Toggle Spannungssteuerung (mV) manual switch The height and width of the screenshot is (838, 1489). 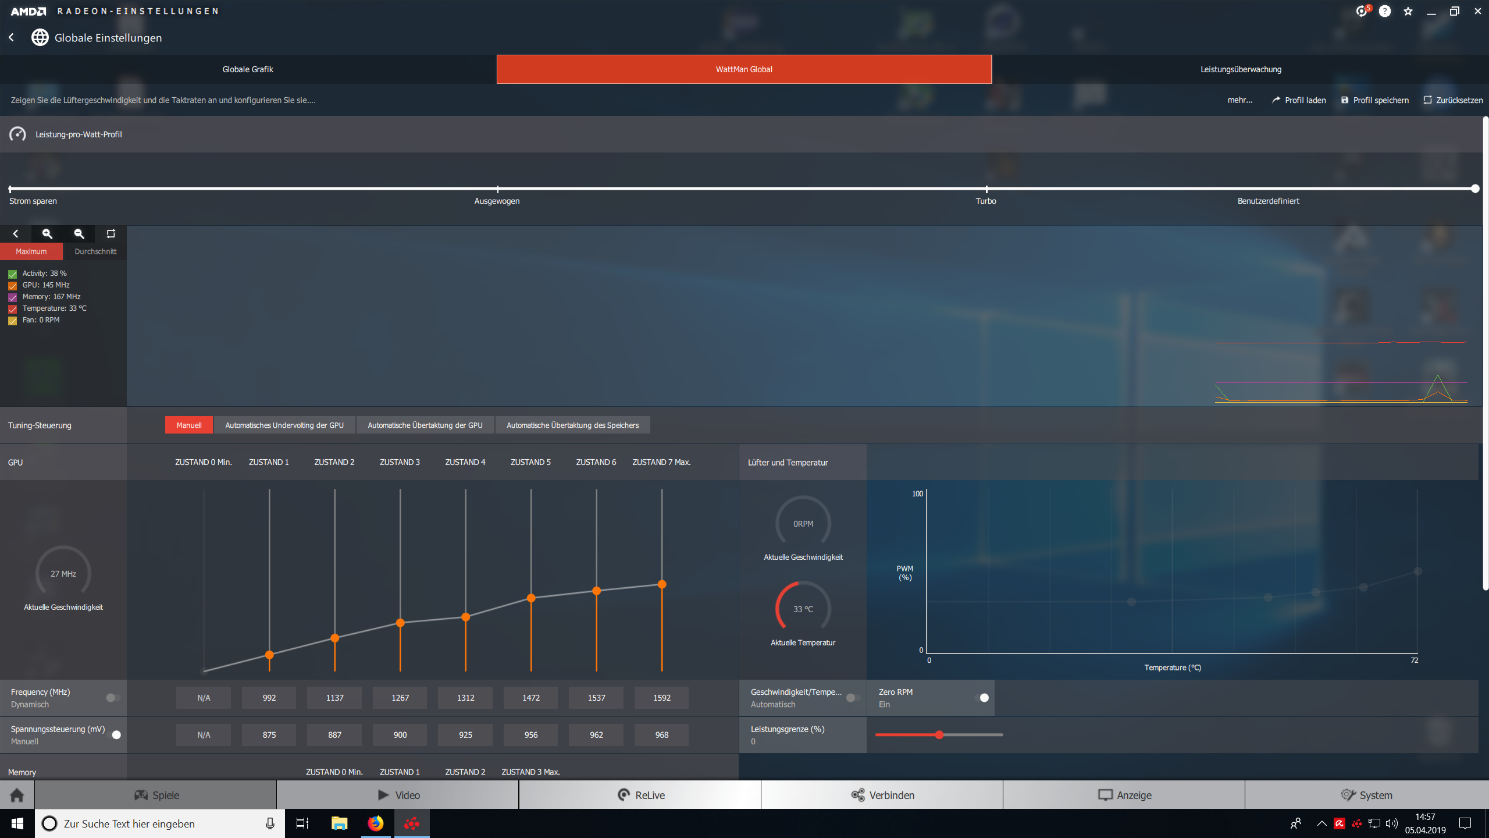(x=114, y=735)
